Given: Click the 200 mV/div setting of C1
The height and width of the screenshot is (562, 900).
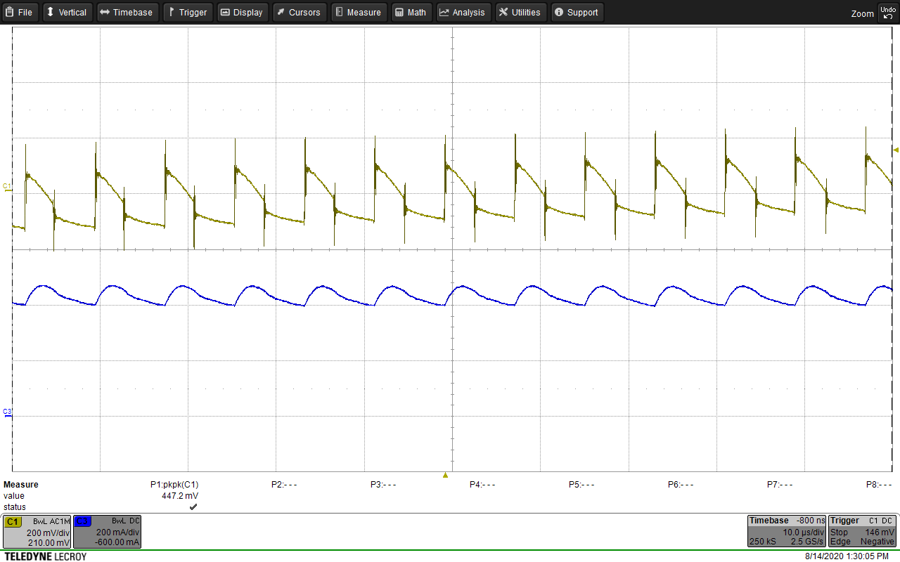Looking at the screenshot, I should (49, 532).
